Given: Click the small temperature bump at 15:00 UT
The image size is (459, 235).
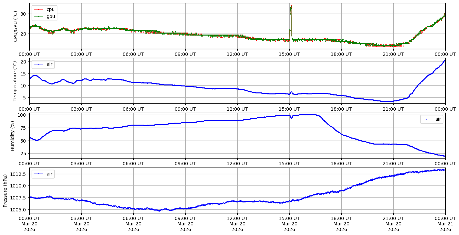Looking at the screenshot, I should point(291,92).
